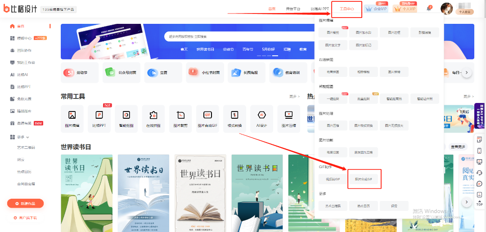Go to 模板中心 in sidebar
The image size is (486, 232).
[x=24, y=38]
